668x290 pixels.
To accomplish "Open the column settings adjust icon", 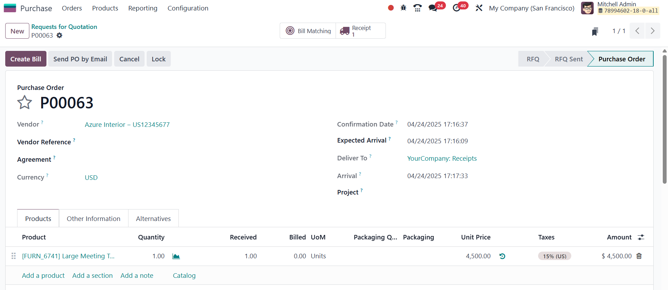I will (x=641, y=237).
